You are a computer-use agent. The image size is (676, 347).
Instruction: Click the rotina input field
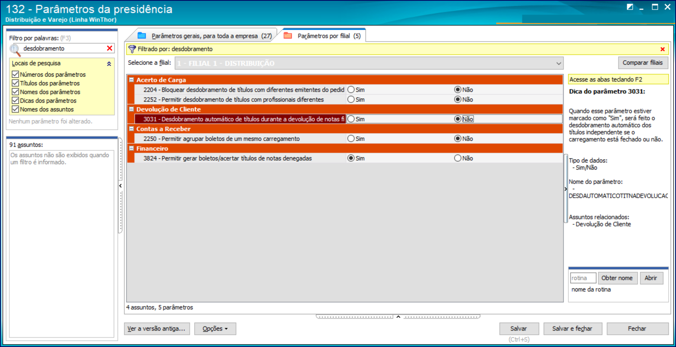tap(583, 278)
